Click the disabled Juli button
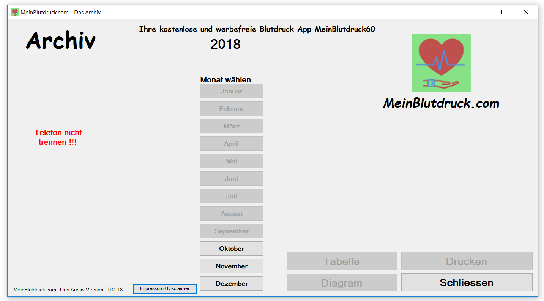This screenshot has height=301, width=544. (232, 196)
